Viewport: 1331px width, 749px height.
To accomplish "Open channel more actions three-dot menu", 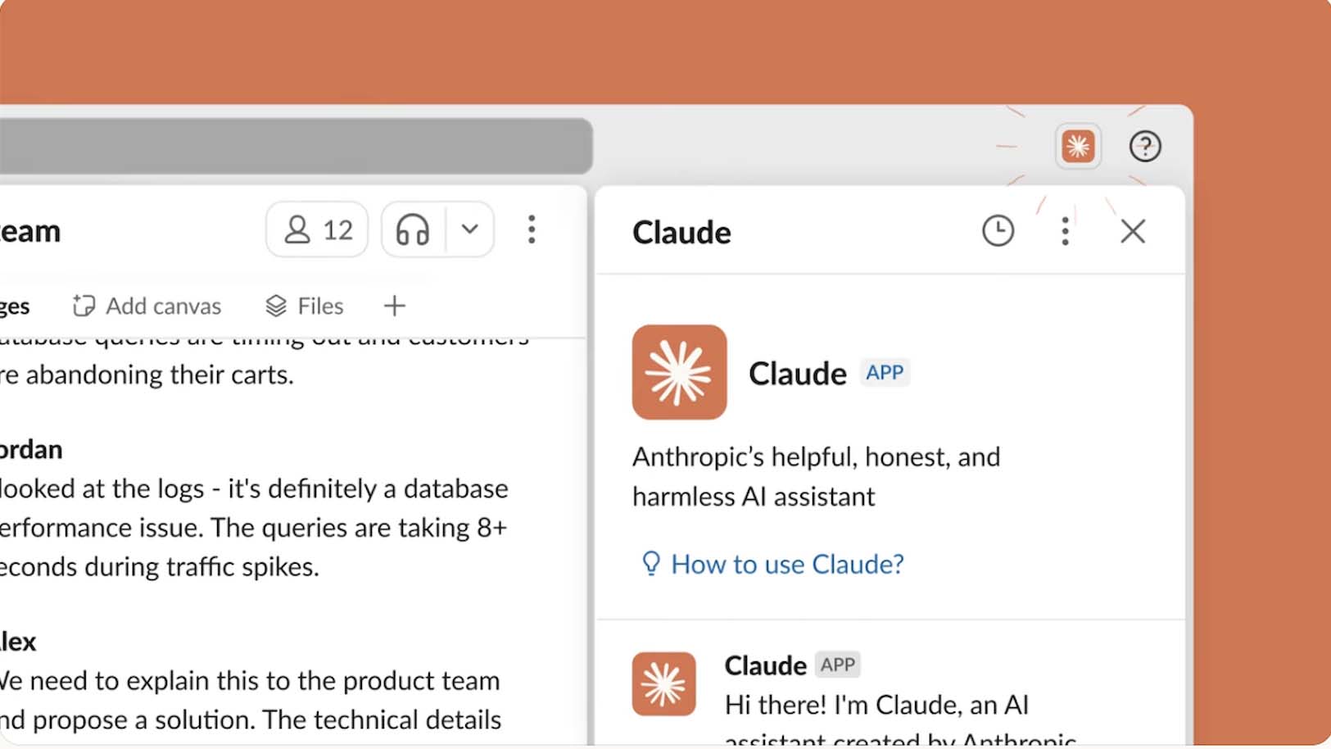I will click(x=532, y=229).
